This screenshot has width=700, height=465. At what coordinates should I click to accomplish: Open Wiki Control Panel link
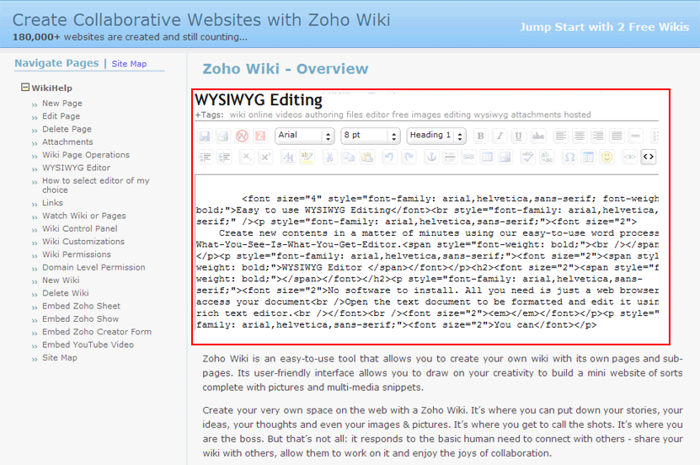tap(80, 228)
